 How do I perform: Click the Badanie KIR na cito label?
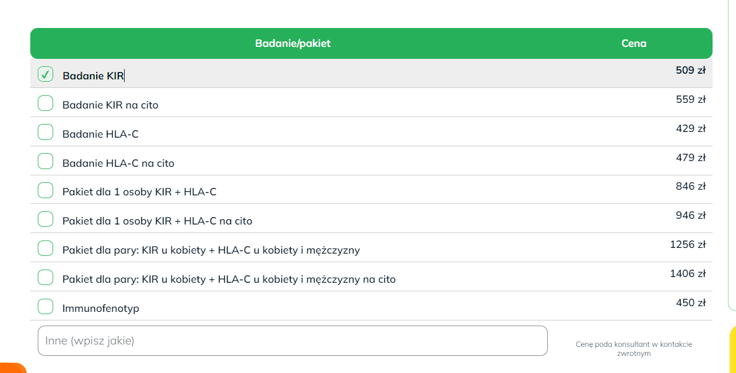[110, 105]
